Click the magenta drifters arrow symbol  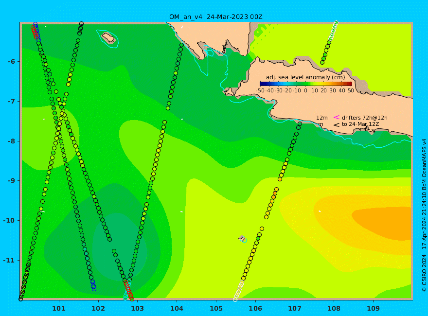coord(336,117)
